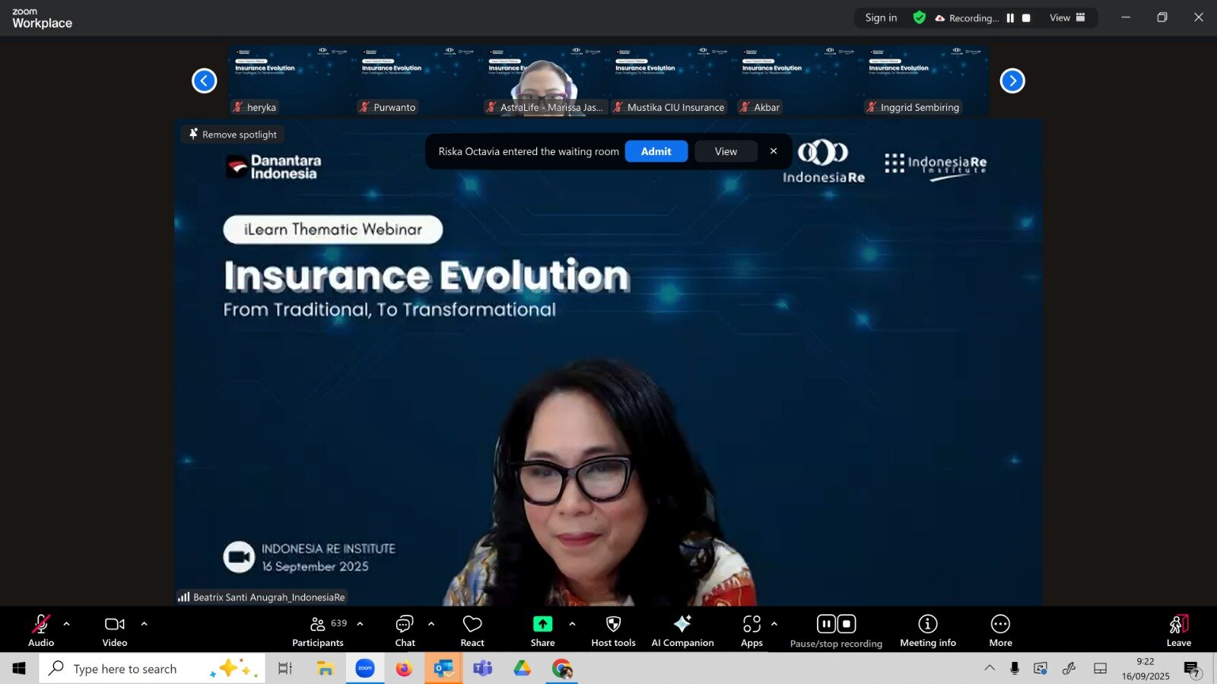Open Firefox from the Windows taskbar

pyautogui.click(x=404, y=669)
